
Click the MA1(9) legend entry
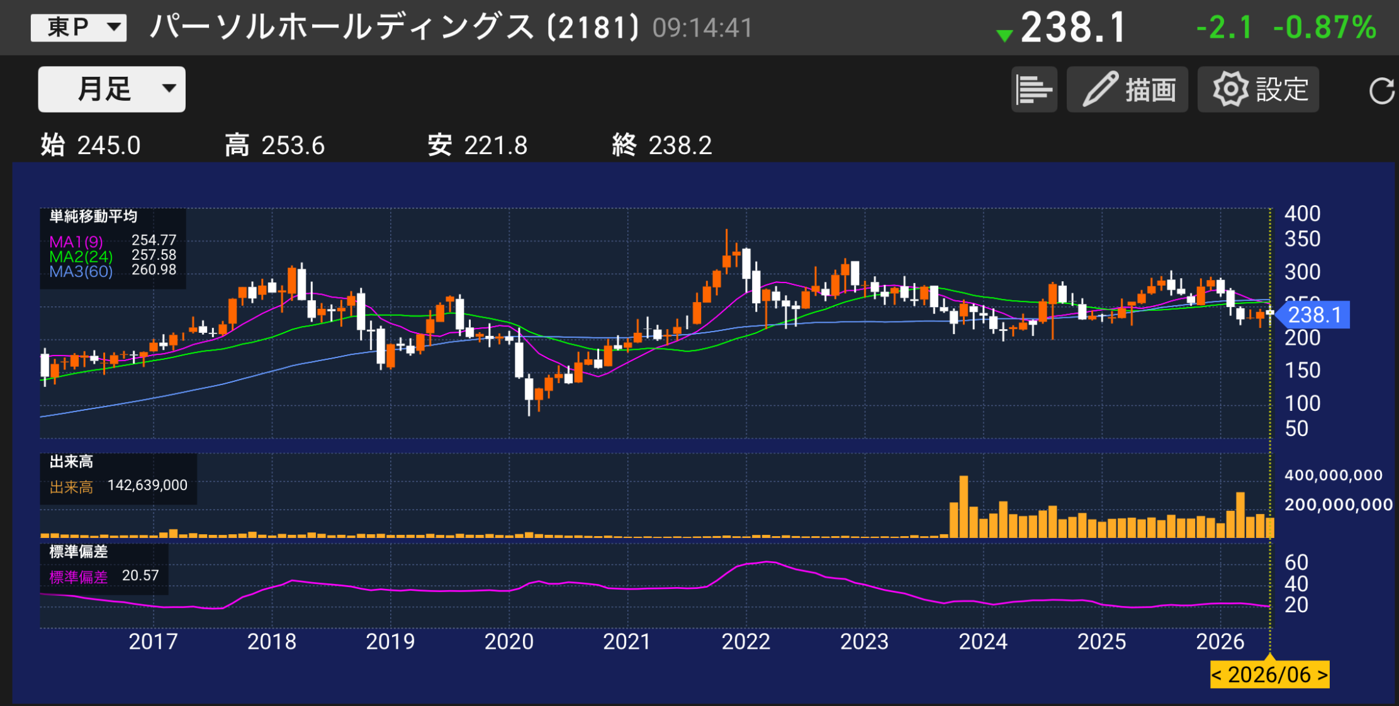coord(76,242)
